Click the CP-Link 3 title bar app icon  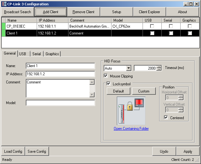tap(4, 4)
